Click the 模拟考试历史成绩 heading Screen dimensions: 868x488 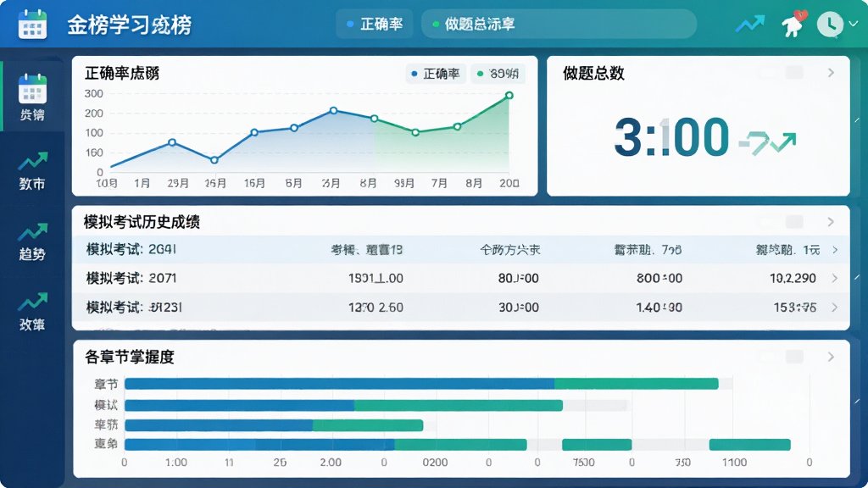coord(142,222)
